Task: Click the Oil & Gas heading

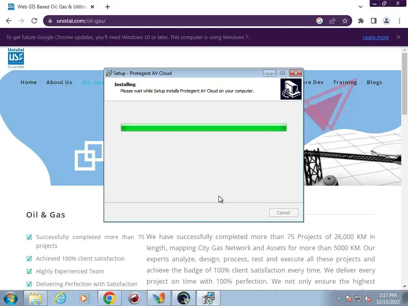Action: 45,215
